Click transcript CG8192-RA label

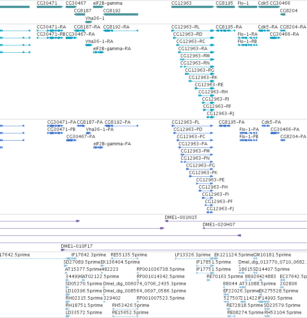click(116, 27)
